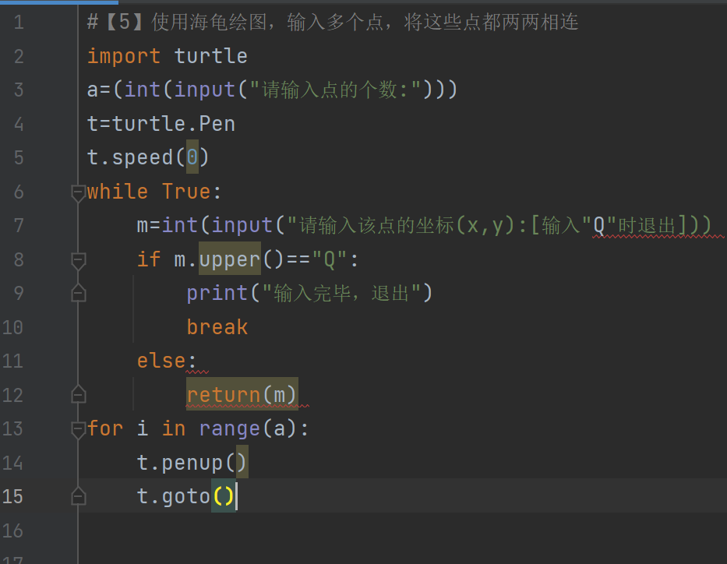The image size is (727, 564).
Task: Click the highlighted upper method name
Action: tap(230, 259)
